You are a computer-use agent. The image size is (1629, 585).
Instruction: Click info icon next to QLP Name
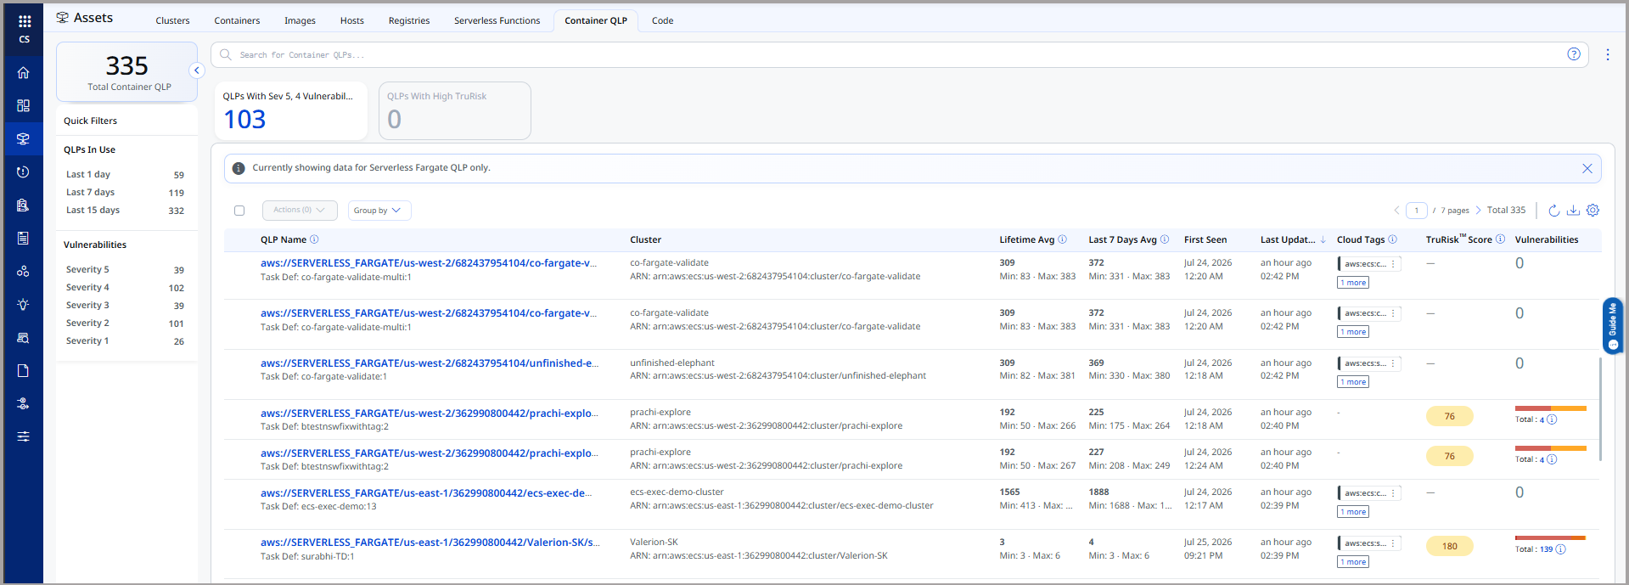click(314, 239)
